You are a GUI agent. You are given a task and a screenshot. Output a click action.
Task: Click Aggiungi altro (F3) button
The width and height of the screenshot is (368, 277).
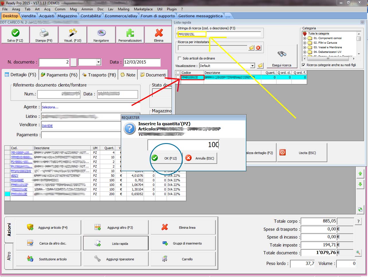[x=116, y=228]
